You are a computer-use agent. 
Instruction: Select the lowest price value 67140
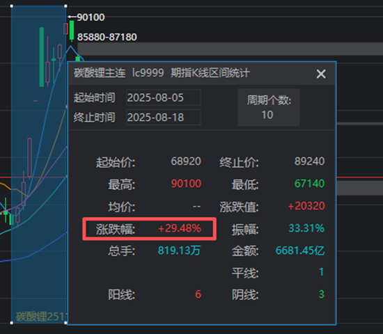(309, 184)
